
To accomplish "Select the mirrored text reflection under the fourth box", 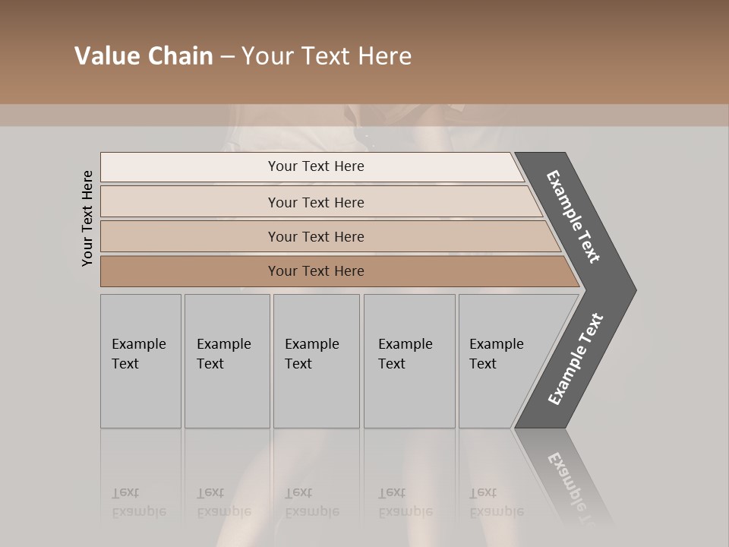I will click(x=406, y=501).
